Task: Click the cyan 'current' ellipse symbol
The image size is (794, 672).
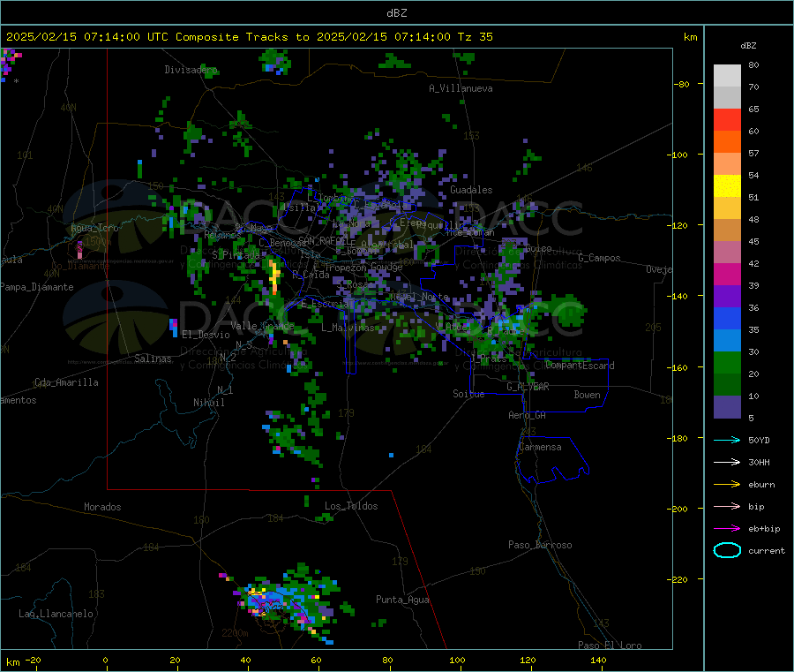Action: 727,550
